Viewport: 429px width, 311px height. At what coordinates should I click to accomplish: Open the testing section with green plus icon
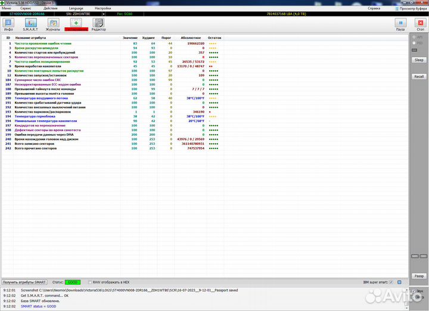coord(76,24)
